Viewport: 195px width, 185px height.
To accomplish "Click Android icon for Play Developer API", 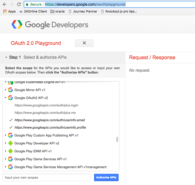I will (x=10, y=143).
